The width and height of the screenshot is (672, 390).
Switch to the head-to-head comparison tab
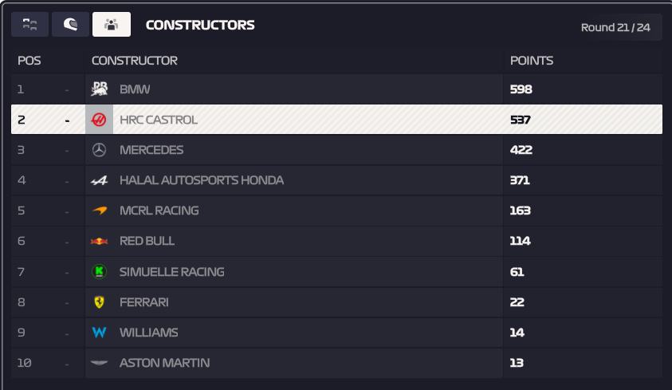29,25
